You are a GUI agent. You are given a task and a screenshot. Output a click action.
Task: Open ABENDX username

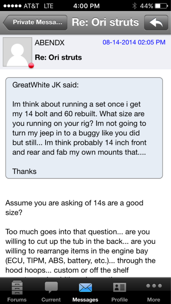click(50, 43)
